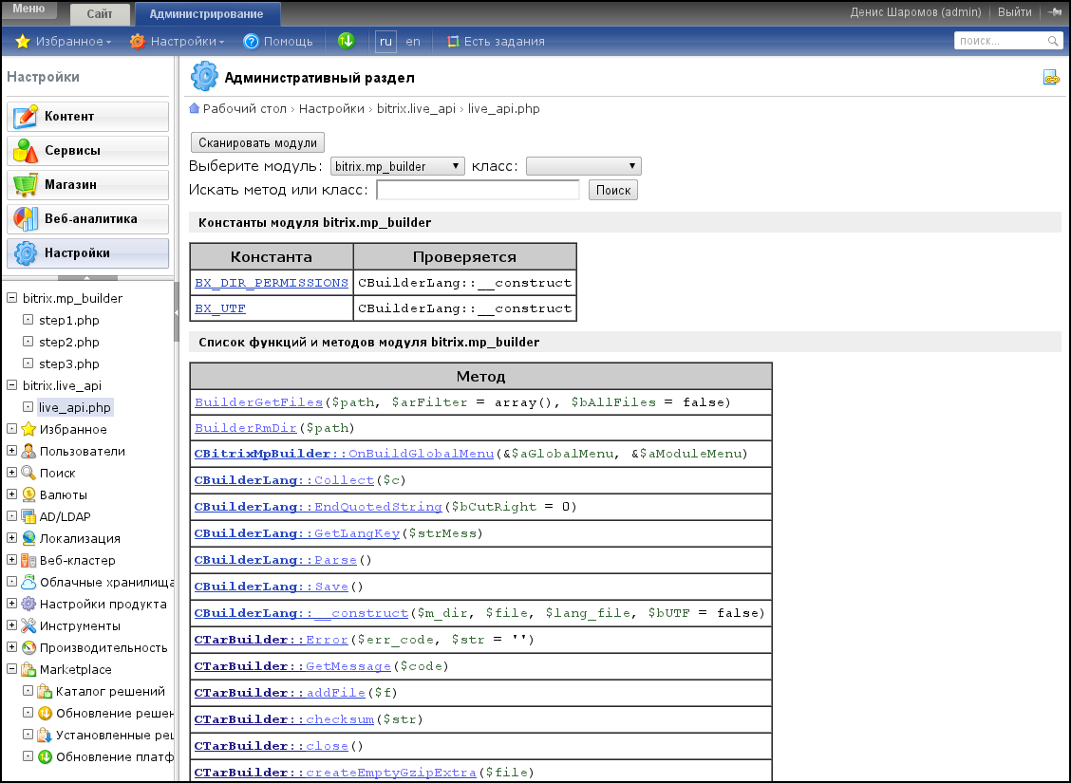Click the home icon in breadcrumb
1071x783 pixels.
click(x=194, y=108)
